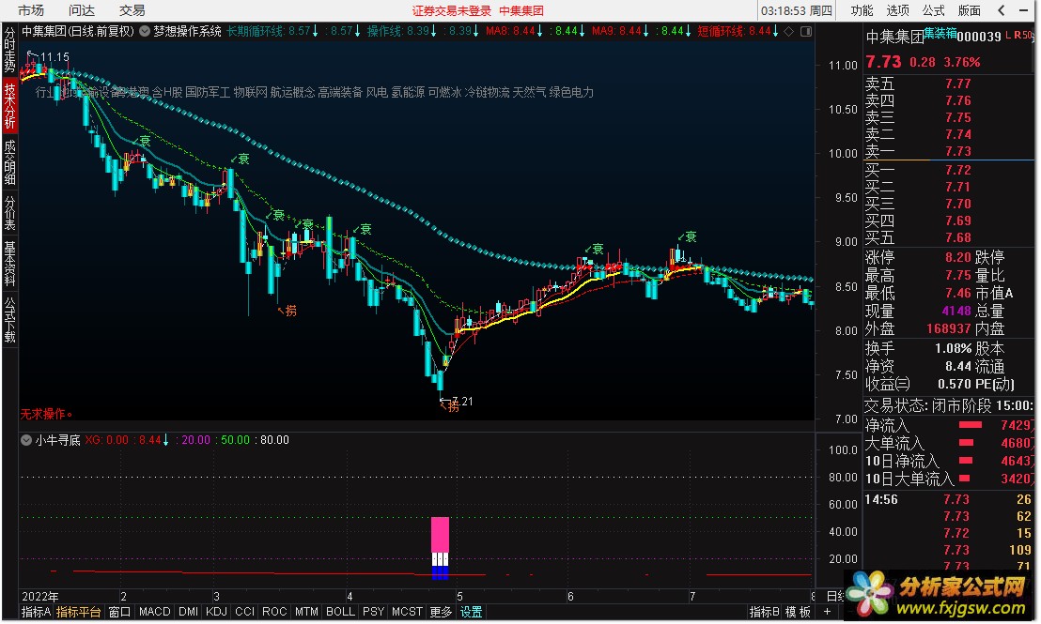The width and height of the screenshot is (1041, 624).
Task: Switch indicator to DMI
Action: 189,612
